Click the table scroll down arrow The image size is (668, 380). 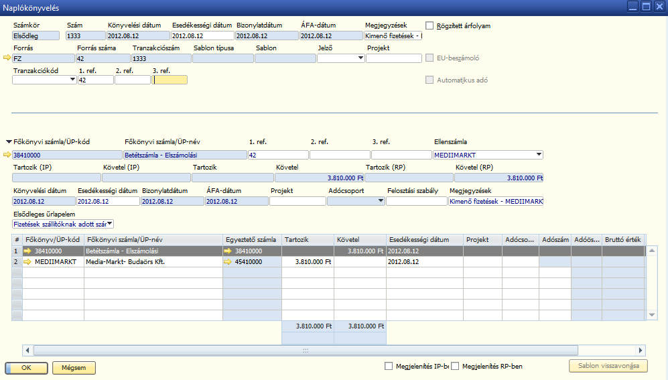point(652,315)
